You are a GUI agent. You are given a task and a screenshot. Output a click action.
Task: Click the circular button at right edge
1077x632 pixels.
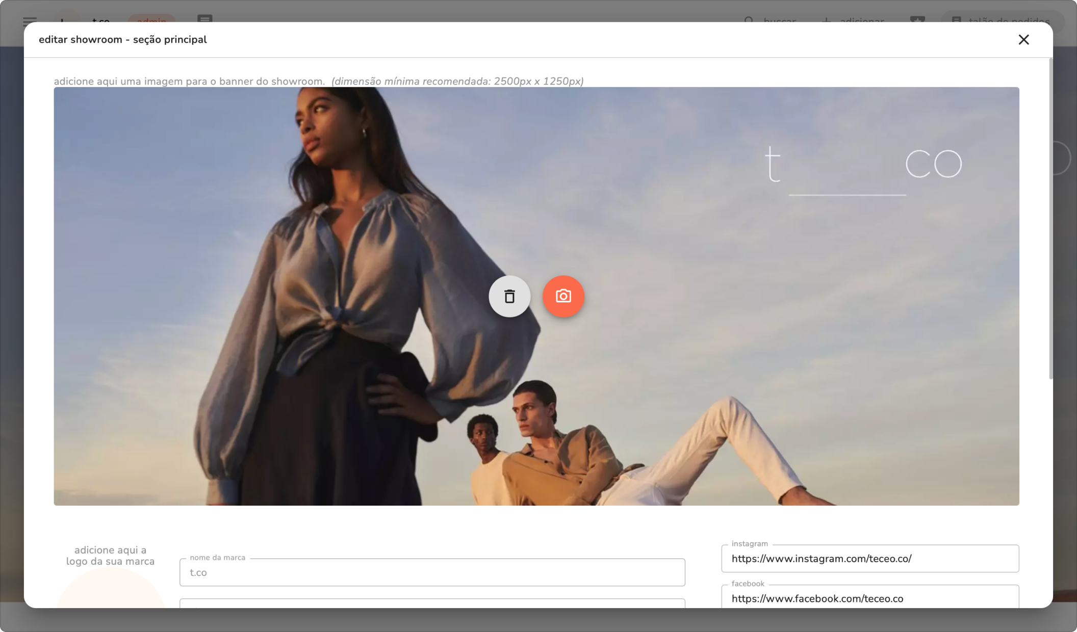(x=1062, y=158)
